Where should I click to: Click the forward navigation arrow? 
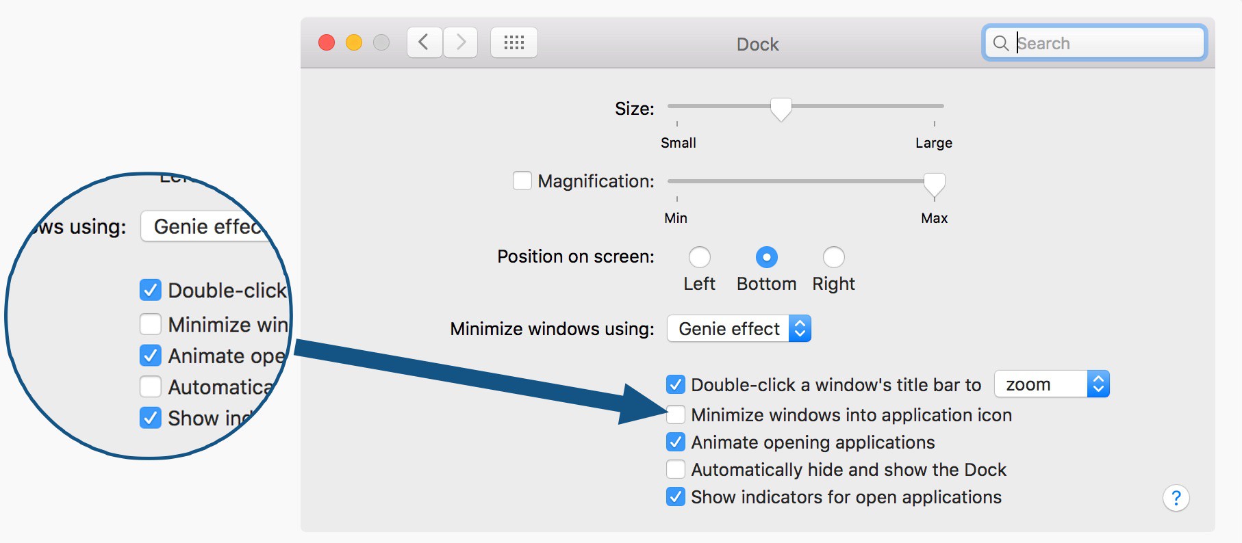461,42
